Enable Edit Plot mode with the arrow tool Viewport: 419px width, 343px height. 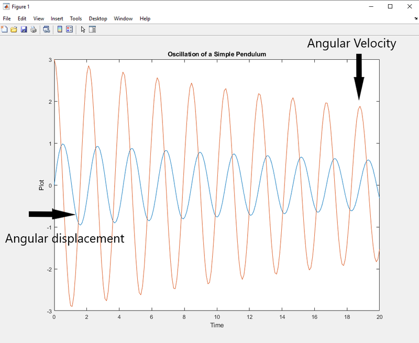pos(82,29)
